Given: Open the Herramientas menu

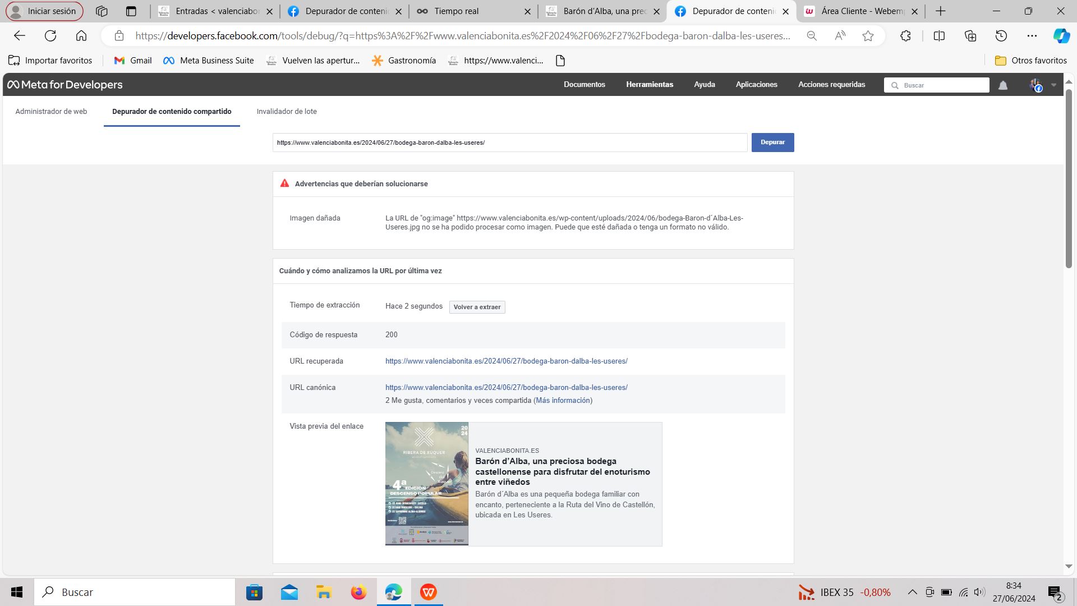Looking at the screenshot, I should coord(650,85).
